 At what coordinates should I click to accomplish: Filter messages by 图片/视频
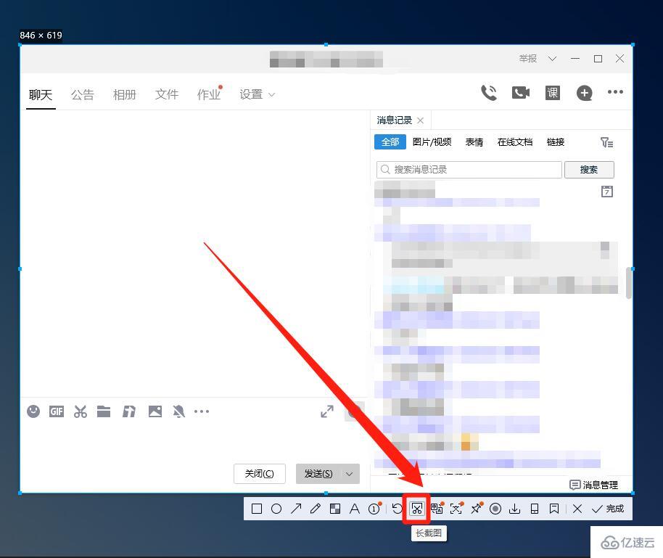(432, 142)
